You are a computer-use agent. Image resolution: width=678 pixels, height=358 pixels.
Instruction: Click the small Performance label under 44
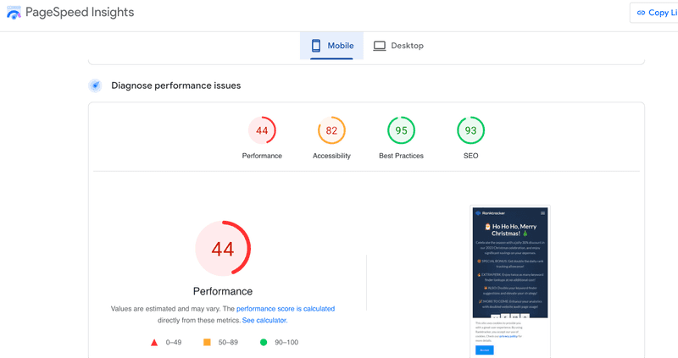point(262,156)
